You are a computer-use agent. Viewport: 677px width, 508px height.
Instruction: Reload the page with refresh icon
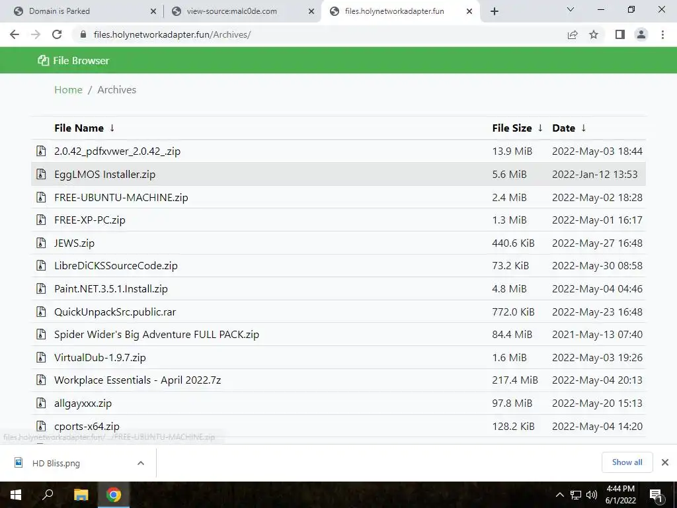click(x=57, y=34)
